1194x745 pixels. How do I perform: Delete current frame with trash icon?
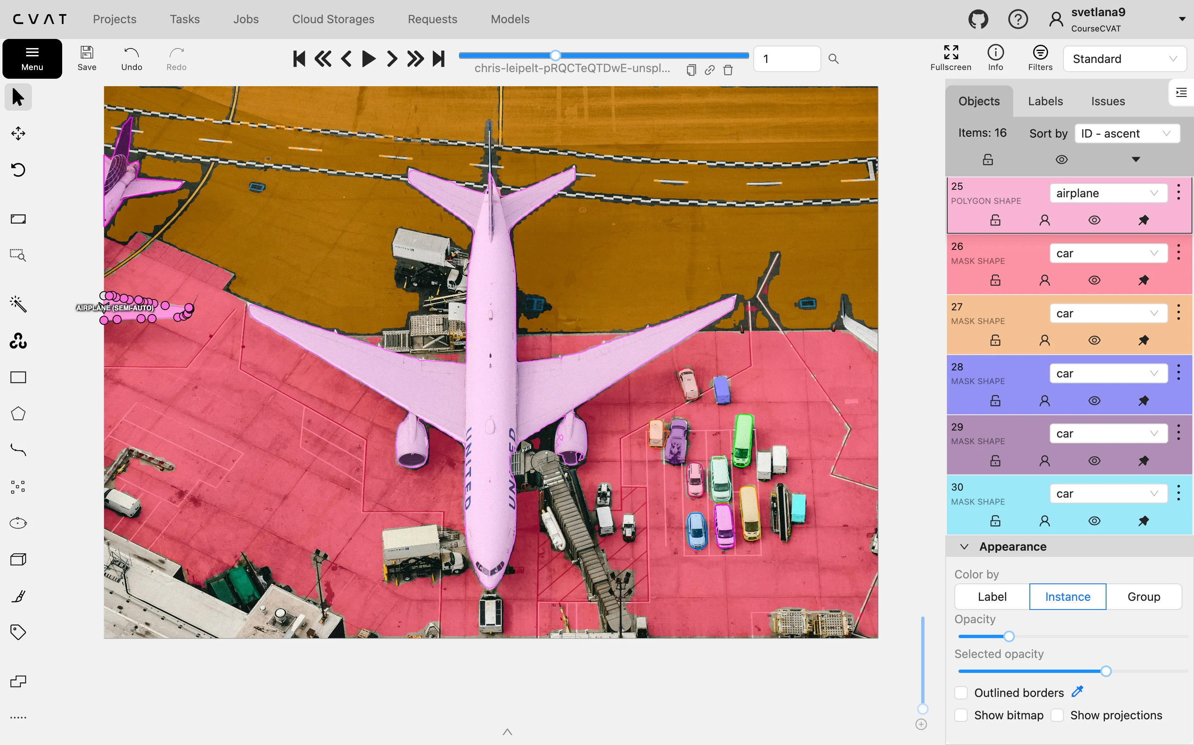(x=728, y=70)
